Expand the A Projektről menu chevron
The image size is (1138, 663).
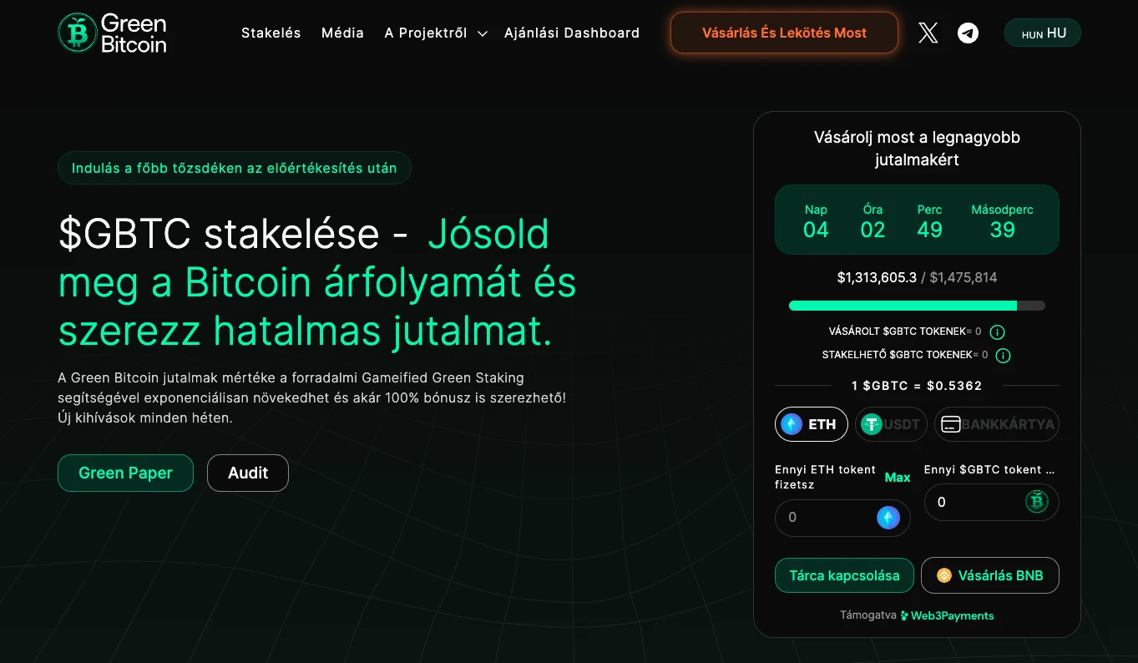[x=482, y=33]
